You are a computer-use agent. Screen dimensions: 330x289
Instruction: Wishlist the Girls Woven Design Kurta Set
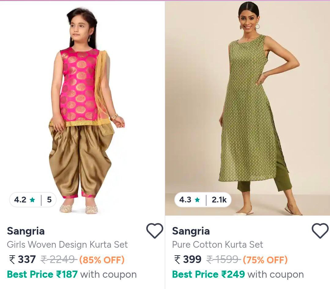(154, 231)
